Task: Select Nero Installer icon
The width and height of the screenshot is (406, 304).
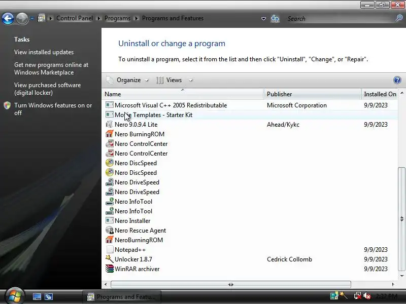Action: coord(110,220)
